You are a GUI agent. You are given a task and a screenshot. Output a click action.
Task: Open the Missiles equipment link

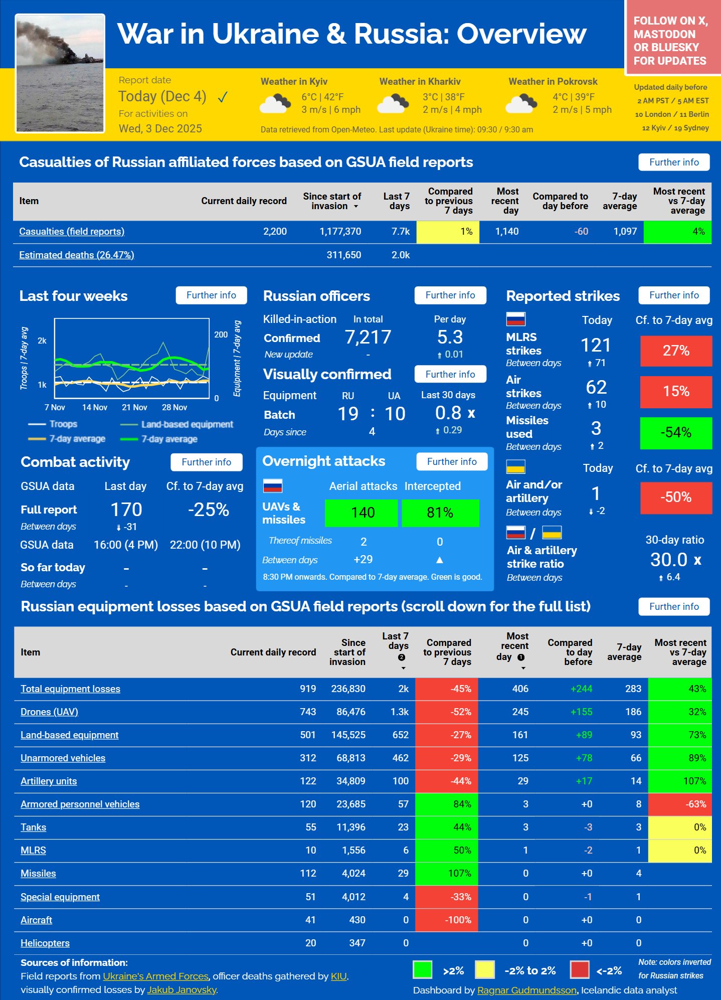(x=38, y=873)
